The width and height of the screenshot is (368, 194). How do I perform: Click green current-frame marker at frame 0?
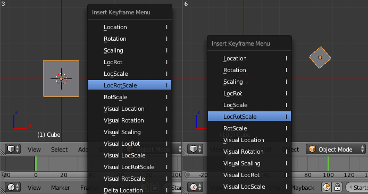tap(36, 164)
